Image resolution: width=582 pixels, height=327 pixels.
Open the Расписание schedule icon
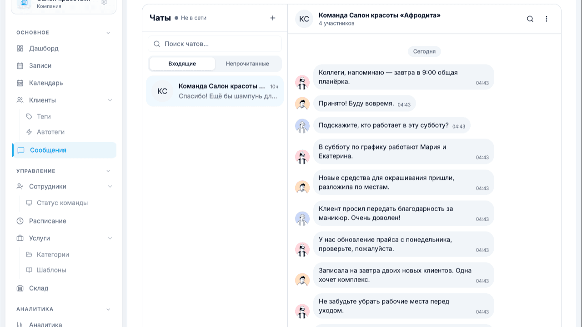point(20,221)
